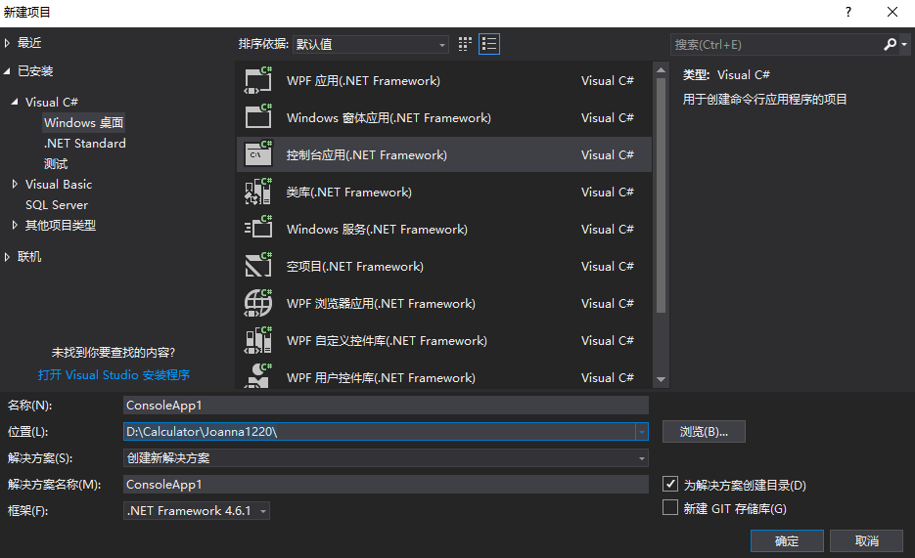Close the 新建项目 dialog window
Image resolution: width=915 pixels, height=558 pixels.
coord(892,12)
